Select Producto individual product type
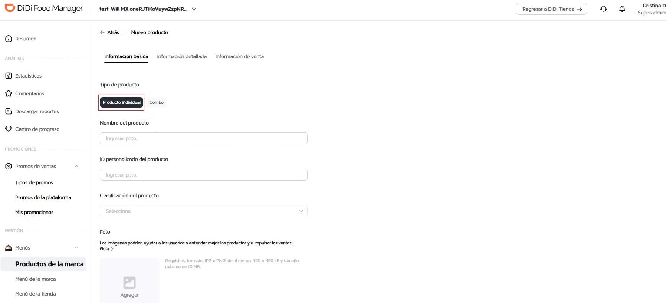Viewport: 666px width, 303px height. [122, 102]
